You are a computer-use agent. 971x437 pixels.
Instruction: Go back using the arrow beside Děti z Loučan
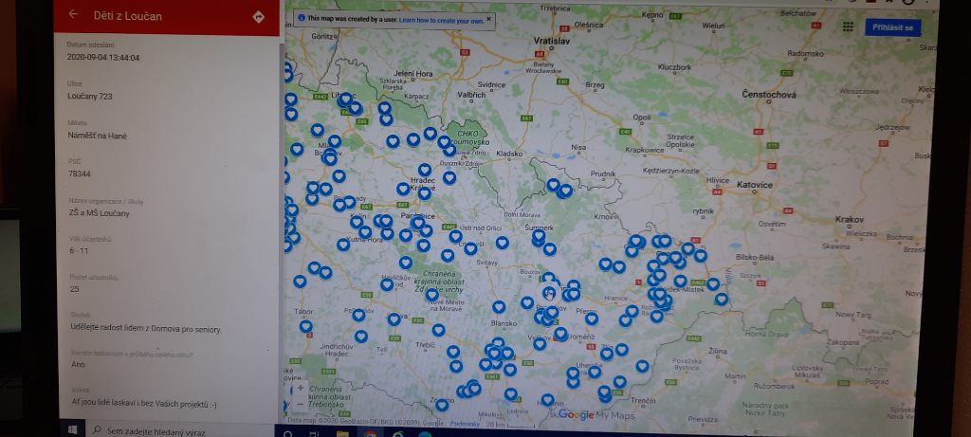(x=73, y=14)
